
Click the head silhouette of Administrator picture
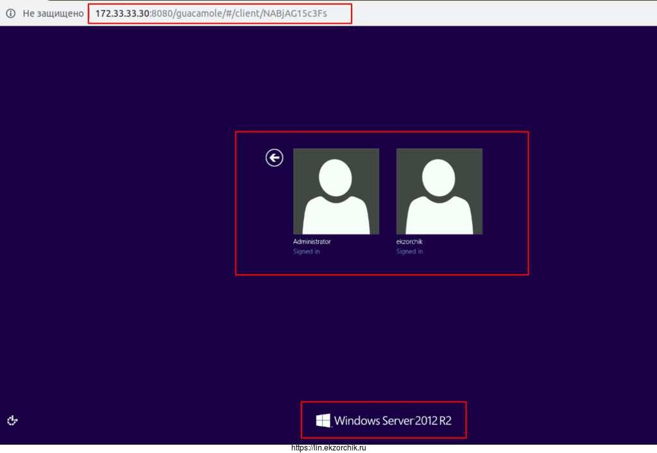point(336,177)
